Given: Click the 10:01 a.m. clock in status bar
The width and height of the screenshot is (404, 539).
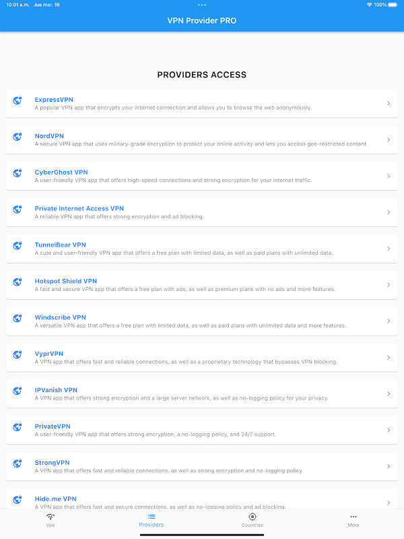Looking at the screenshot, I should (18, 5).
